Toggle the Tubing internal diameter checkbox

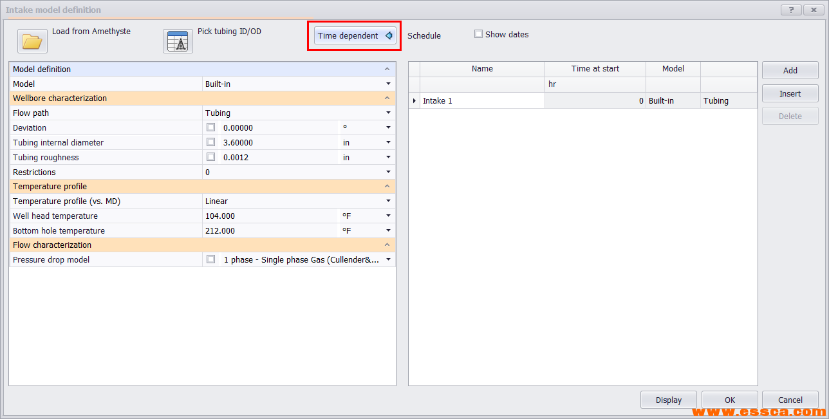pos(210,142)
